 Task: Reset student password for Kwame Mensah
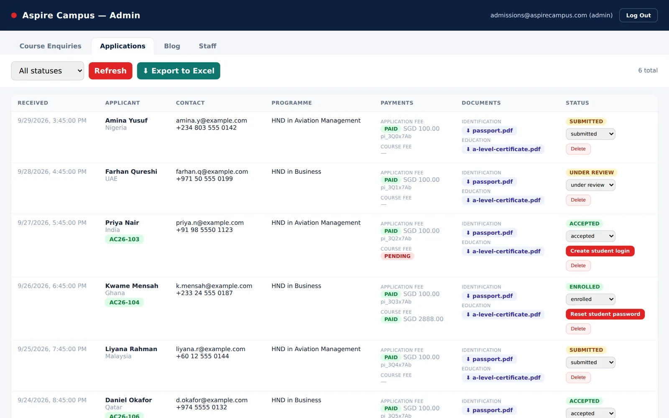click(605, 314)
